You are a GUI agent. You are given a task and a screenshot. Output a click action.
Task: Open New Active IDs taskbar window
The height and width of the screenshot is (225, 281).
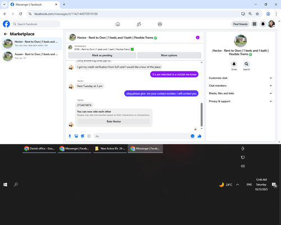pyautogui.click(x=110, y=148)
